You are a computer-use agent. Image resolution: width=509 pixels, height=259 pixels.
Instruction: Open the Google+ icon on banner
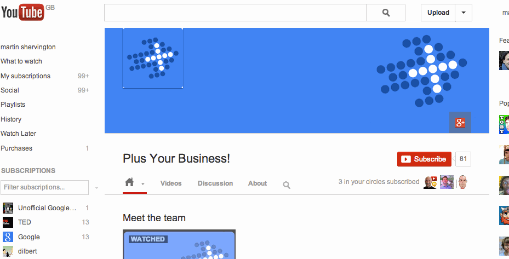click(x=460, y=122)
